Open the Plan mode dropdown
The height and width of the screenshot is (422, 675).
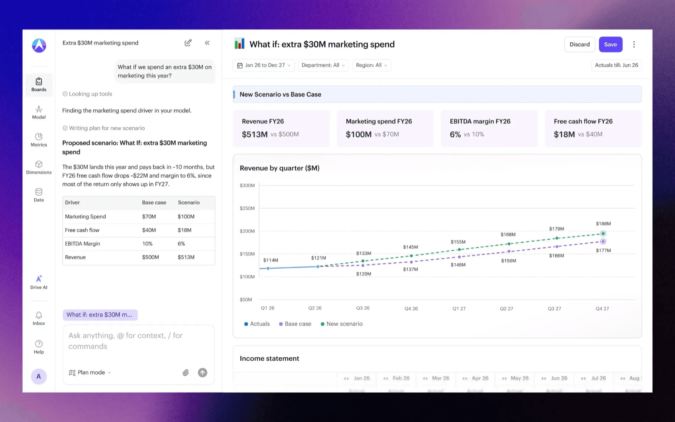tap(90, 372)
